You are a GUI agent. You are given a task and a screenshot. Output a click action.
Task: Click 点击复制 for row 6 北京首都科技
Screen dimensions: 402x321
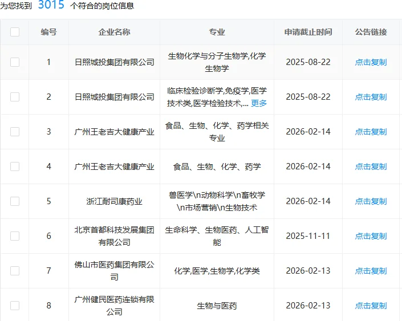point(371,236)
